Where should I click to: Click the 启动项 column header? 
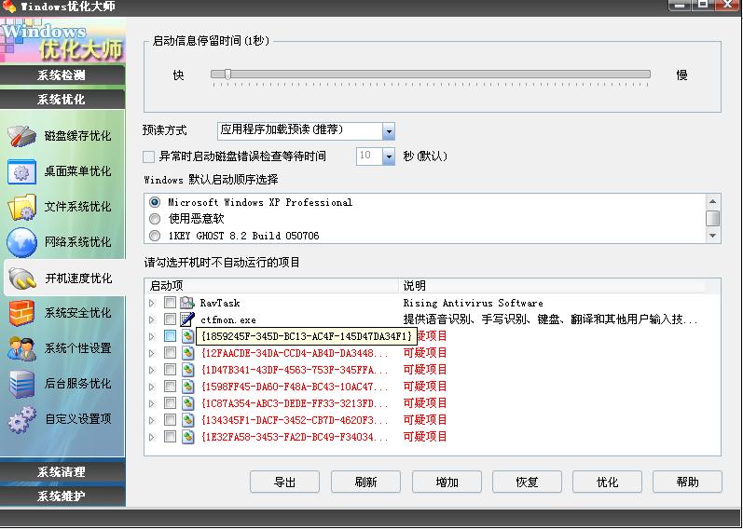[272, 286]
